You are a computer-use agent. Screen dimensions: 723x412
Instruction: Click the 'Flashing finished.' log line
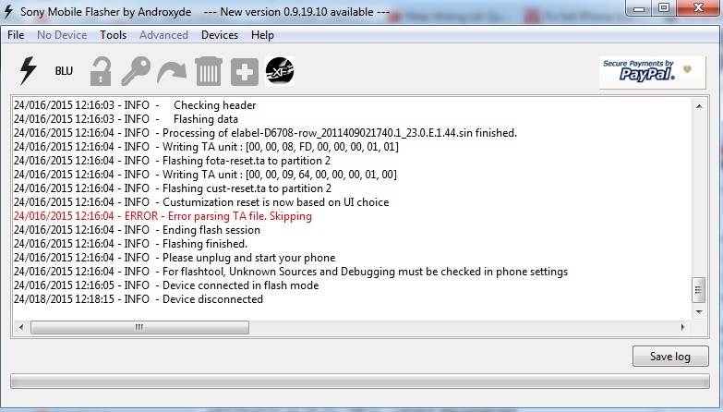click(x=130, y=244)
